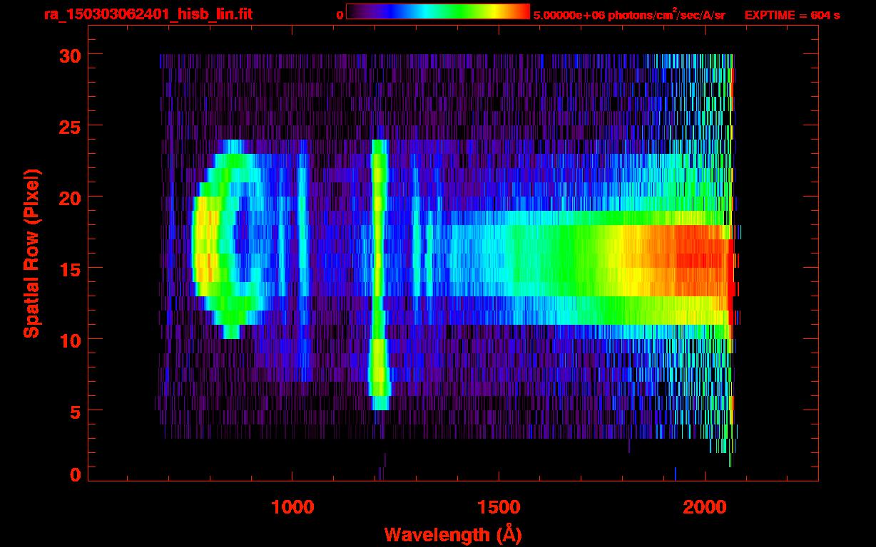The height and width of the screenshot is (547, 876).
Task: Click the 5.00000e+06 photons/cm²/sec/A/sr label
Action: (629, 14)
